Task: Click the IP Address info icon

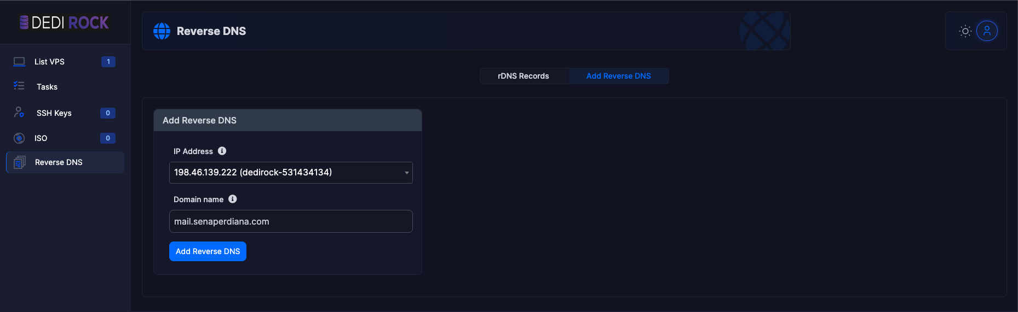Action: point(222,151)
